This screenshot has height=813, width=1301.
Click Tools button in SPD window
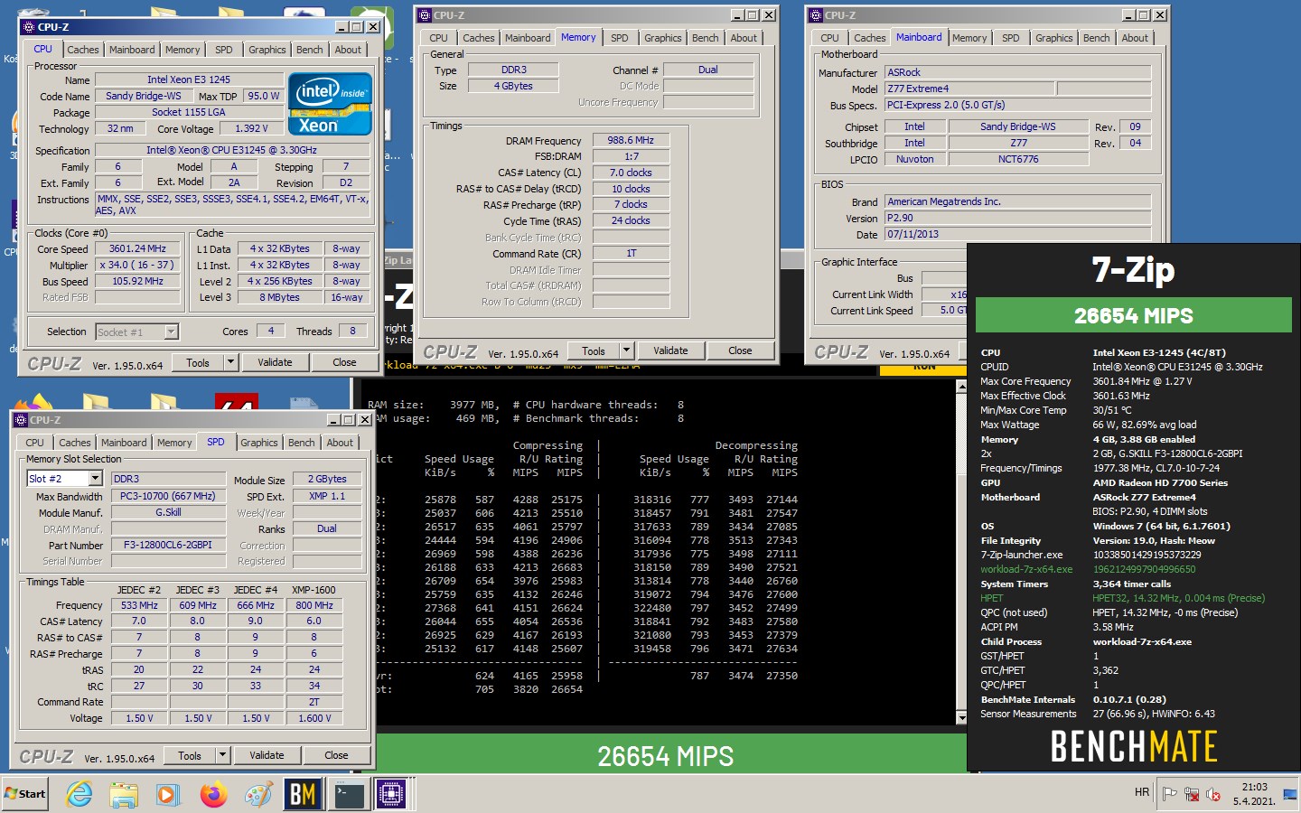190,755
